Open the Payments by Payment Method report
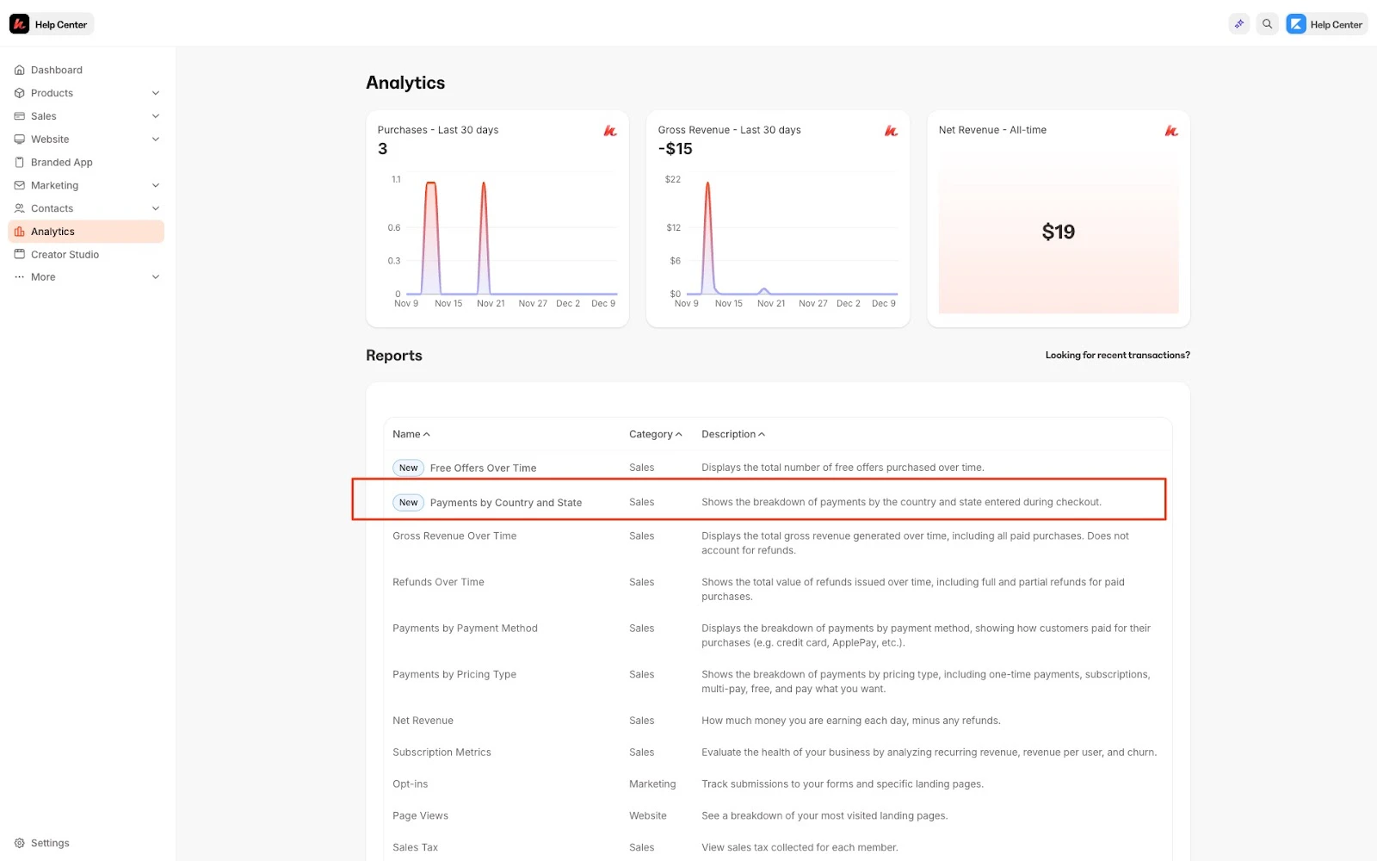This screenshot has height=861, width=1377. [465, 629]
